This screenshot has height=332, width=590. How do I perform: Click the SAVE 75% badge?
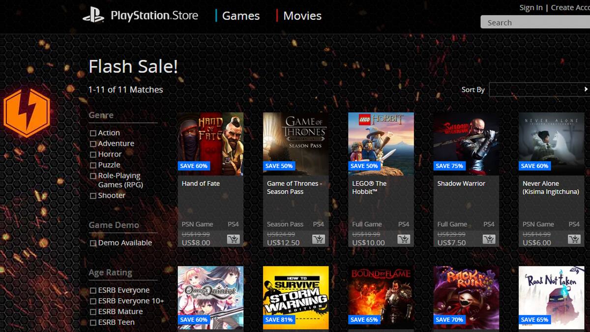(449, 166)
